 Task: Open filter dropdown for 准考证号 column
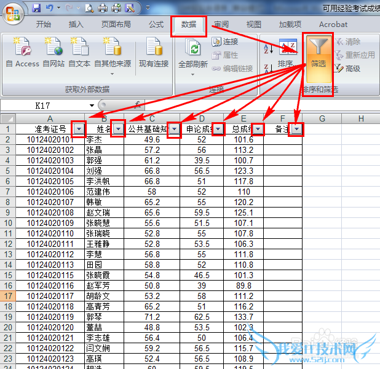79,129
